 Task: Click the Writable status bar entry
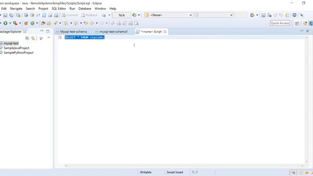click(x=146, y=172)
